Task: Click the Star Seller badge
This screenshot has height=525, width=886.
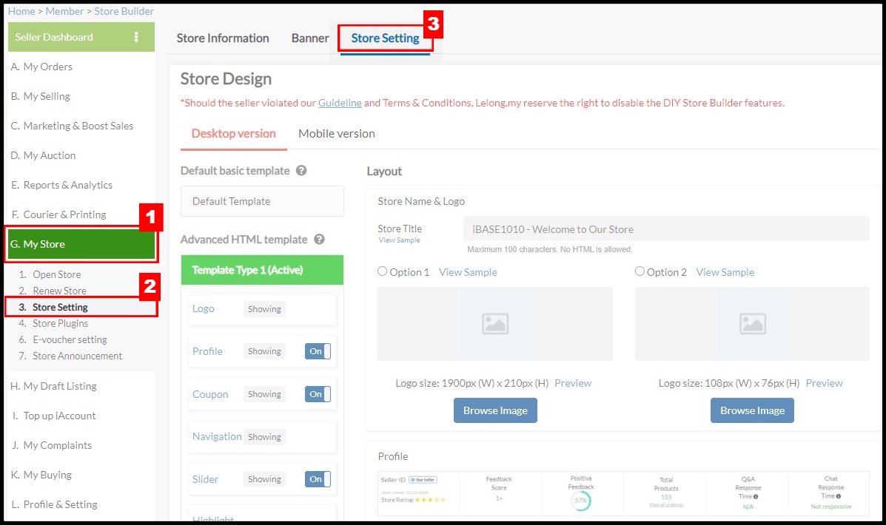Action: coord(423,480)
